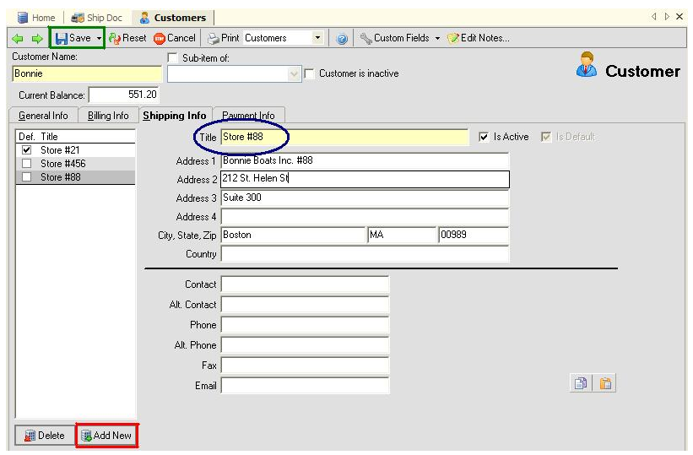Go forward with the green right arrow
The image size is (693, 455).
click(37, 39)
